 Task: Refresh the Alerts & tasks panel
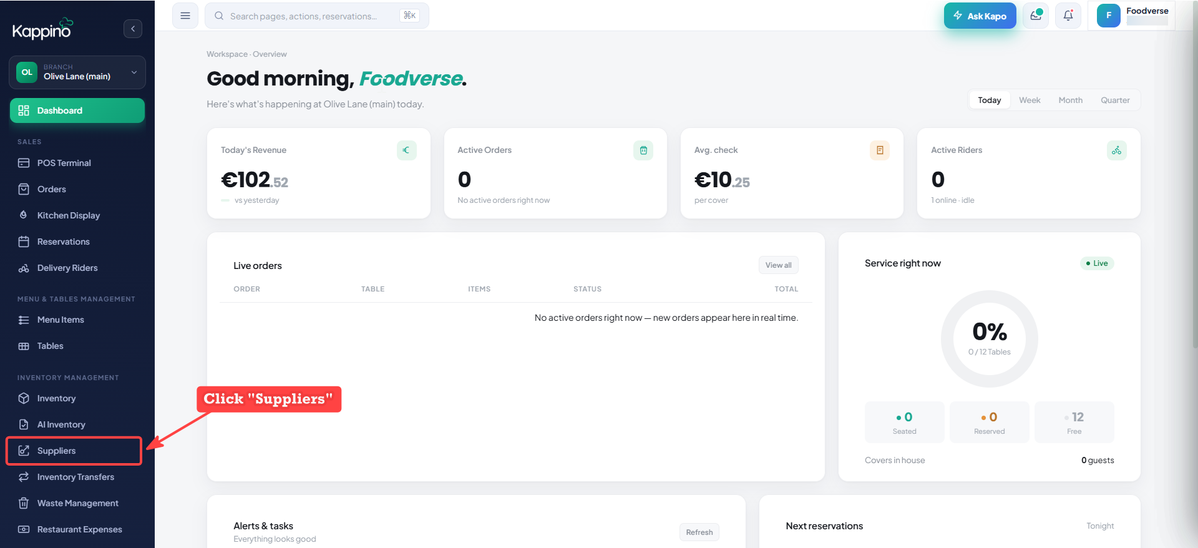tap(699, 532)
